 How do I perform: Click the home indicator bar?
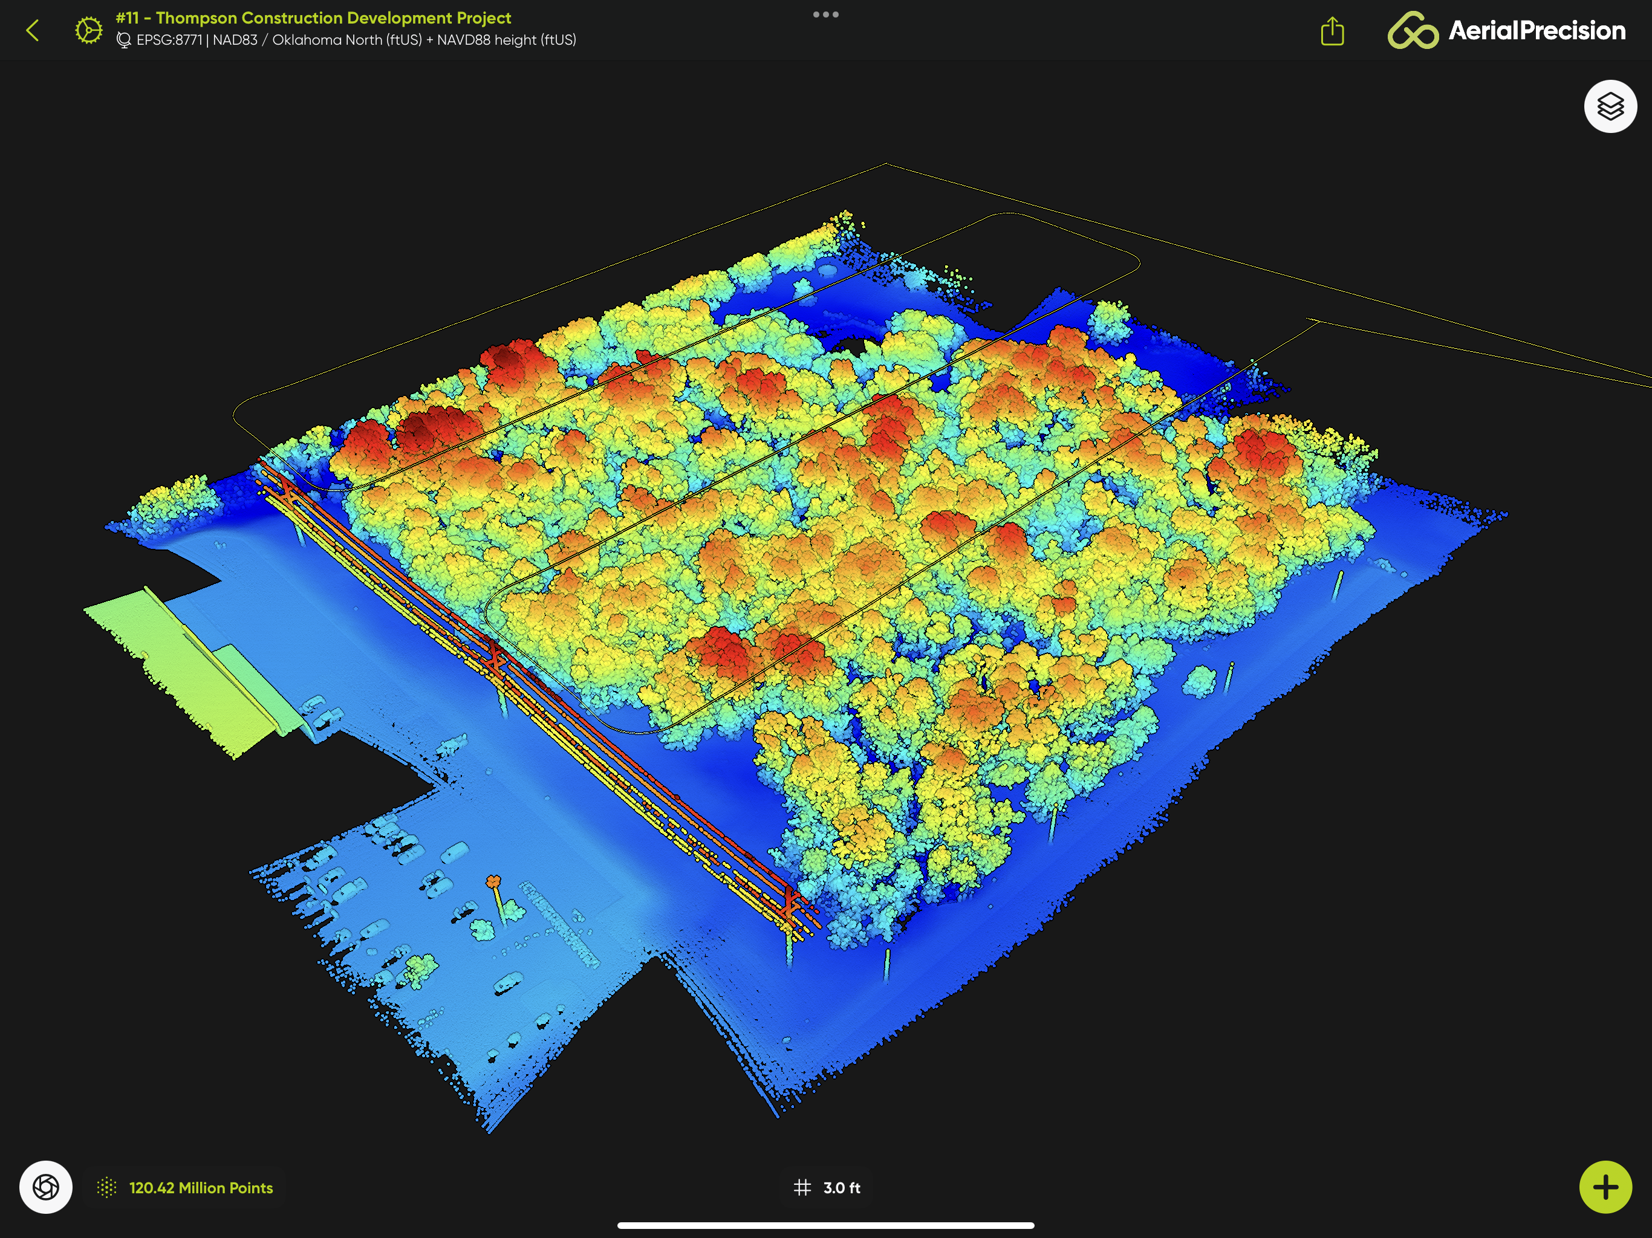(825, 1225)
